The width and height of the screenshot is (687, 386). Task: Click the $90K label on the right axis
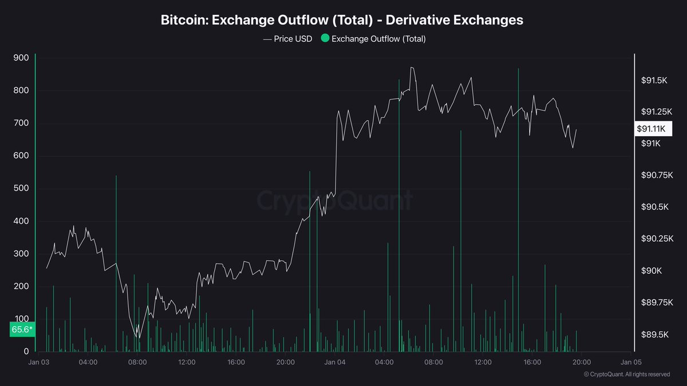coord(652,270)
